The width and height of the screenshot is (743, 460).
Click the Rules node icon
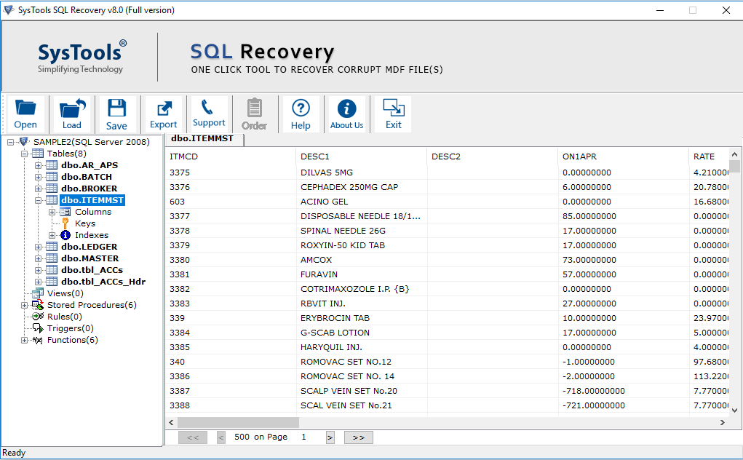pyautogui.click(x=38, y=317)
